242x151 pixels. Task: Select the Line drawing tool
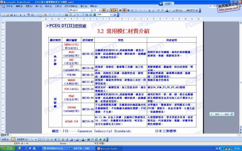pos(32,139)
